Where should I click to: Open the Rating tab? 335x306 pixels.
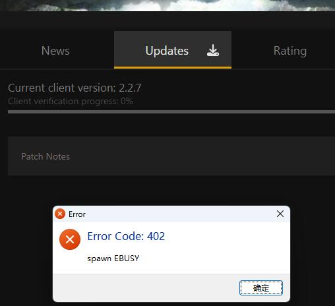click(x=290, y=51)
